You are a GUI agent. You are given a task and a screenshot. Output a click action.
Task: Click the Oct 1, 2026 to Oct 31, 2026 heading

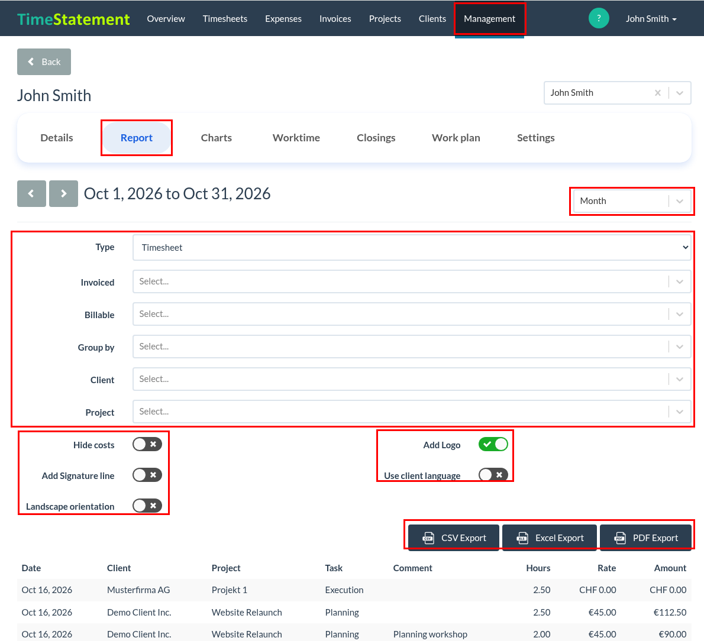[x=177, y=193]
